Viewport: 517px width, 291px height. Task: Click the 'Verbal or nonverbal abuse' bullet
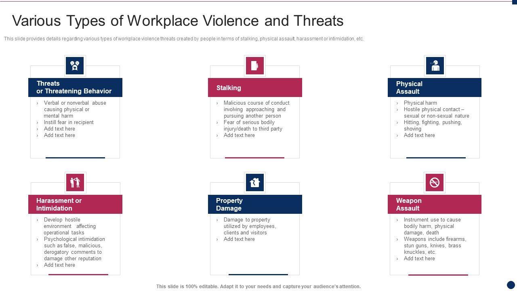(x=75, y=109)
